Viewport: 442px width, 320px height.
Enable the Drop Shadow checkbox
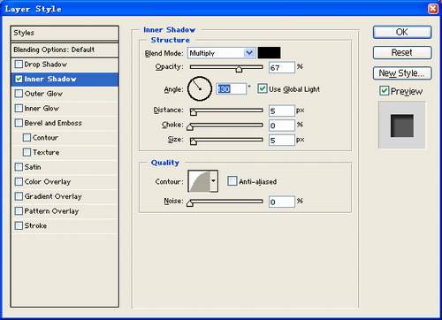[19, 64]
